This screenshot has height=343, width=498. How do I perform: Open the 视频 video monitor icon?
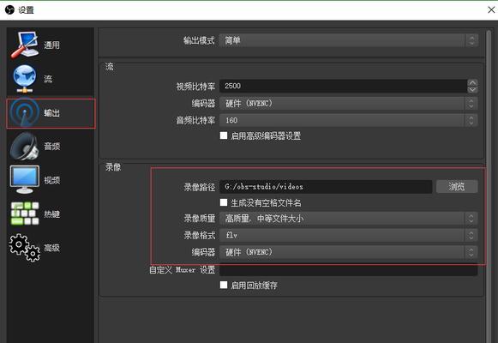25,180
